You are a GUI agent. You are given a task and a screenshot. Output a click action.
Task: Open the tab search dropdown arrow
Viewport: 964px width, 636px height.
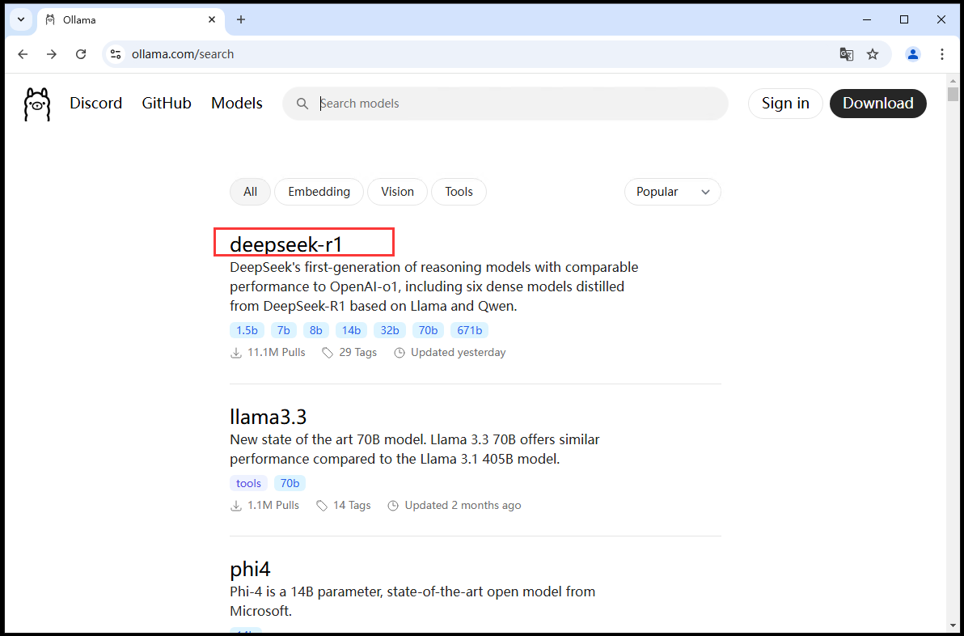point(21,19)
